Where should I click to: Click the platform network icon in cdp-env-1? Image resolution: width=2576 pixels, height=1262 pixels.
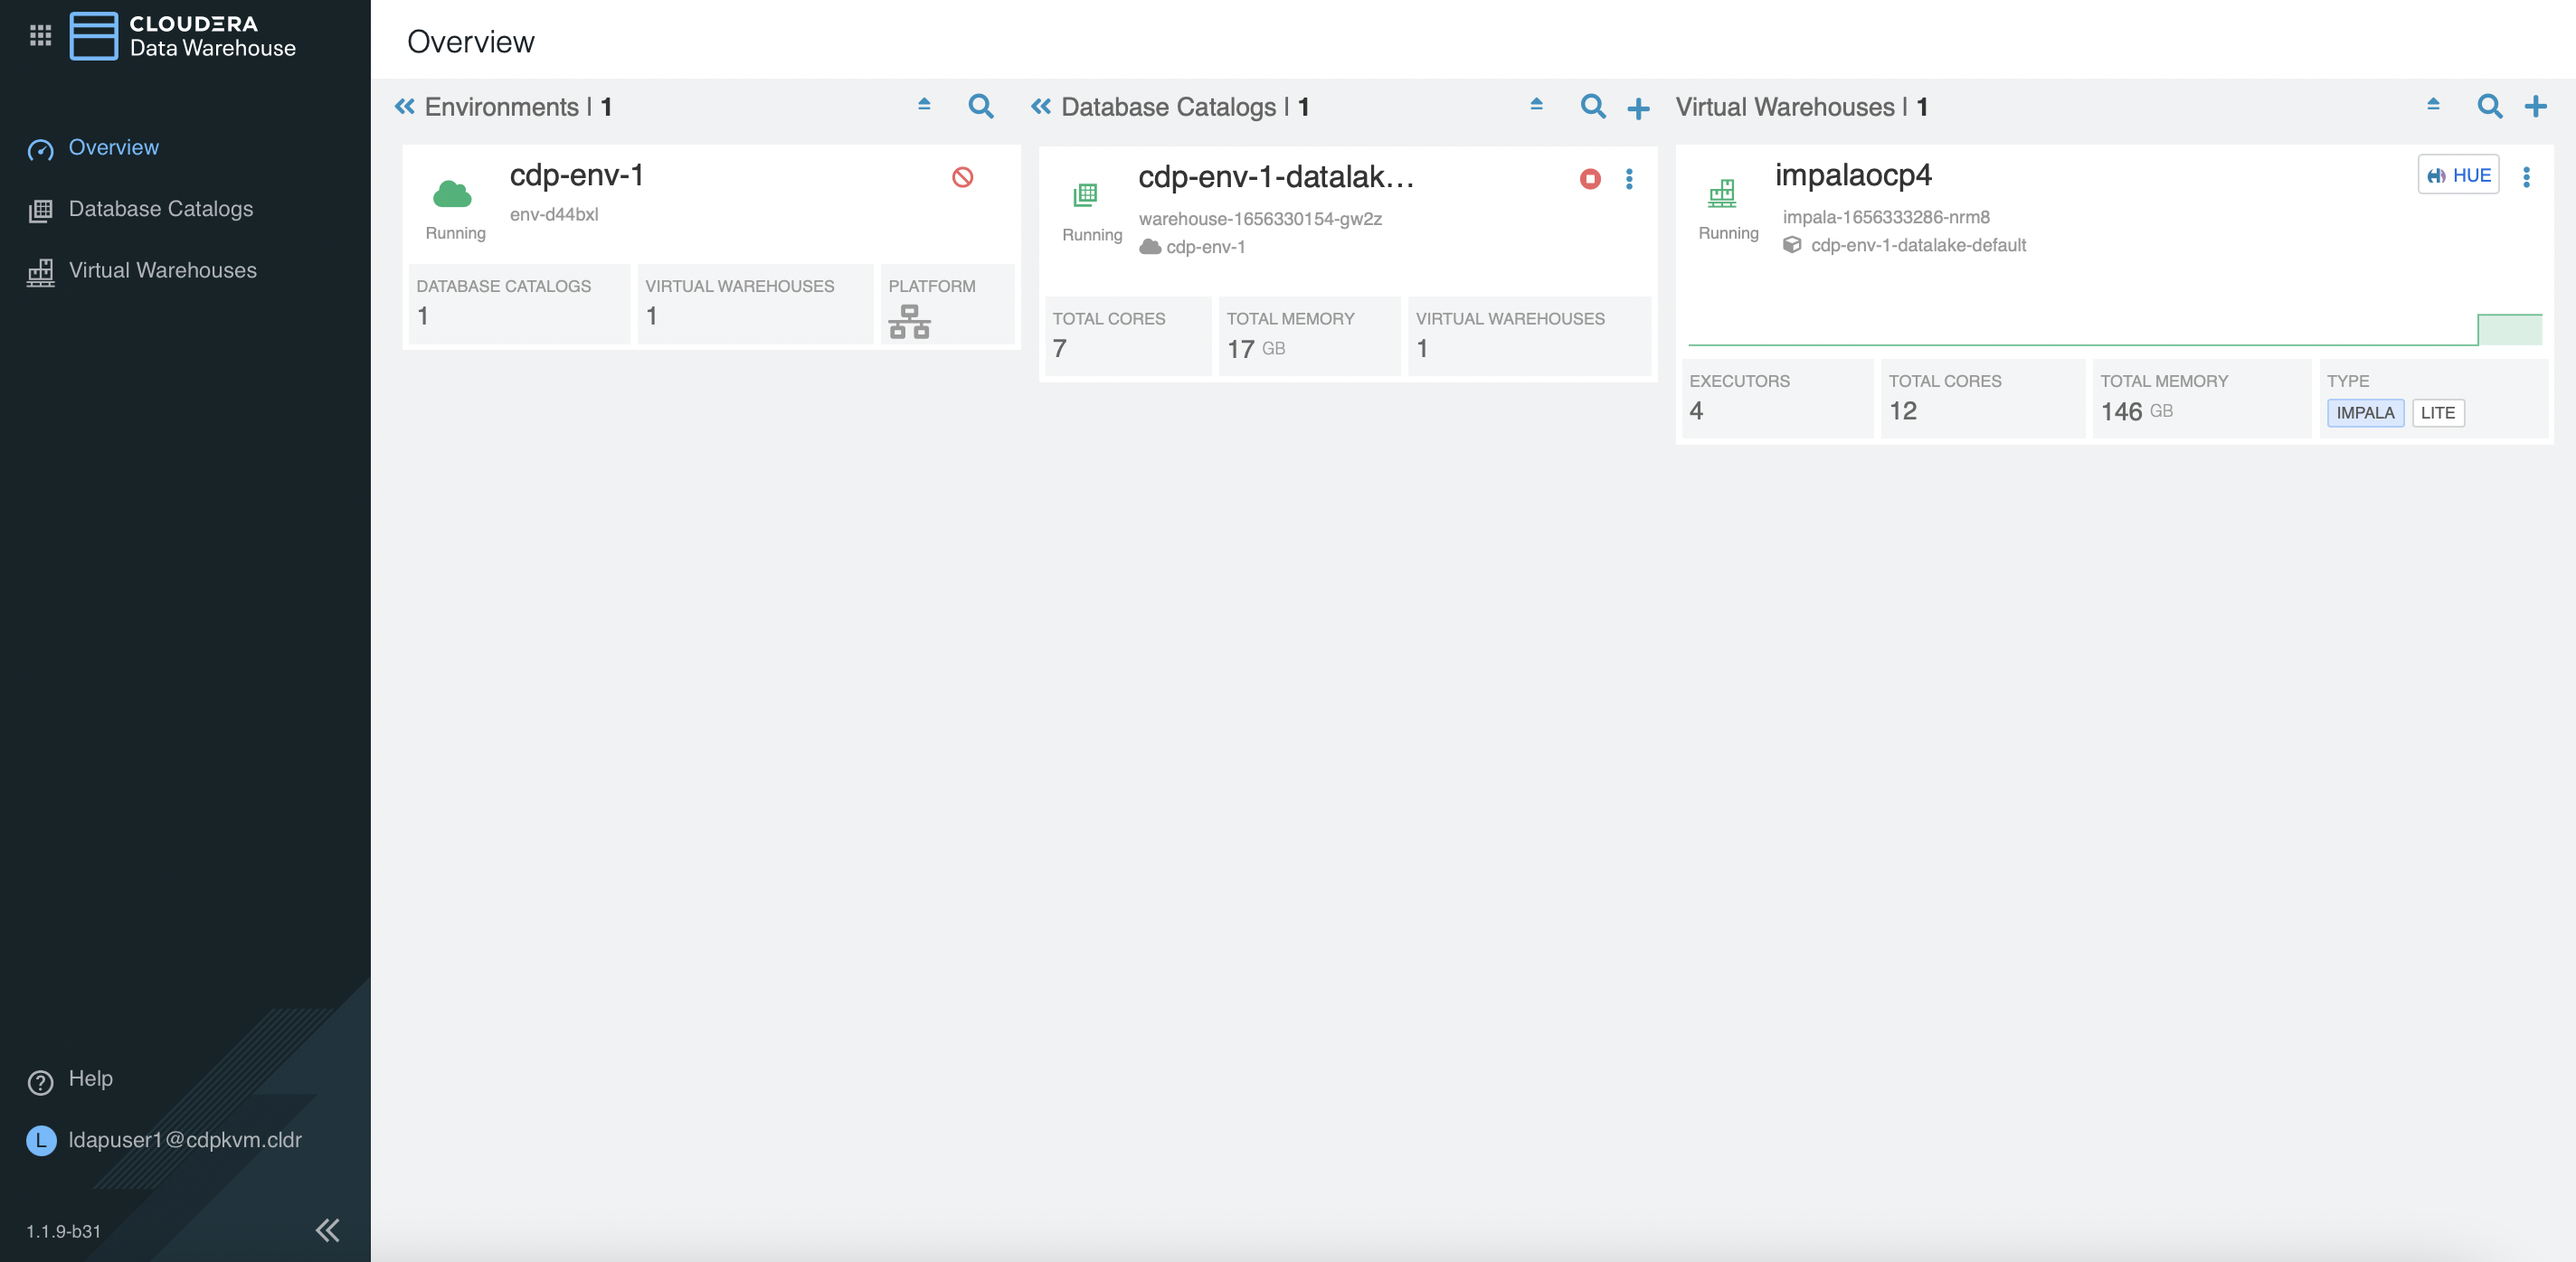pos(909,322)
